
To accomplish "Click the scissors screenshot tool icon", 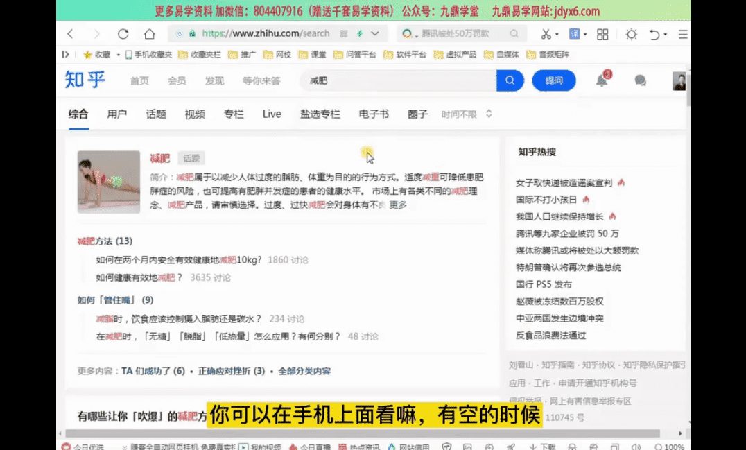I will coord(546,34).
